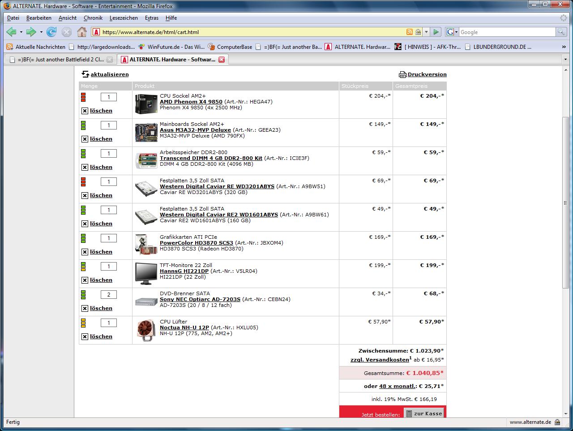Click quantity field for AMD Phenom X4 9850
This screenshot has height=431, width=573.
pos(109,97)
